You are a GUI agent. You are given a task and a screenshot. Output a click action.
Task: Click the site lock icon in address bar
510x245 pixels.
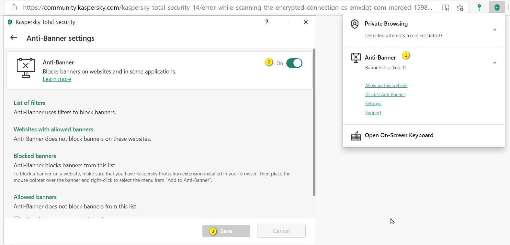[x=14, y=7]
